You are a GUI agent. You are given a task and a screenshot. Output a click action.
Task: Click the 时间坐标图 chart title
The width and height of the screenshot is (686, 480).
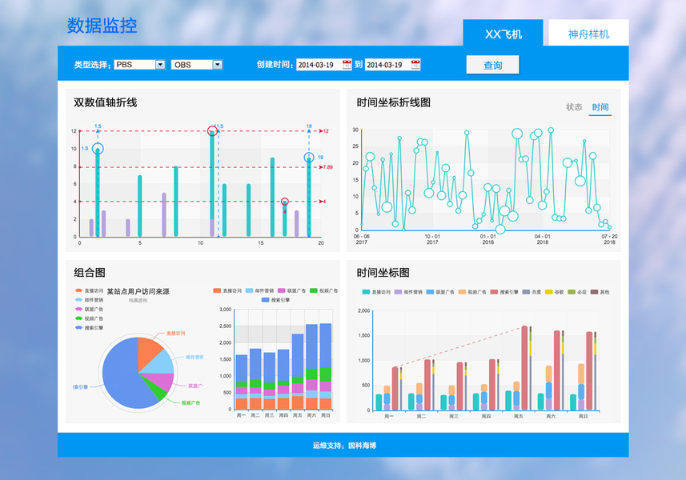pyautogui.click(x=383, y=272)
